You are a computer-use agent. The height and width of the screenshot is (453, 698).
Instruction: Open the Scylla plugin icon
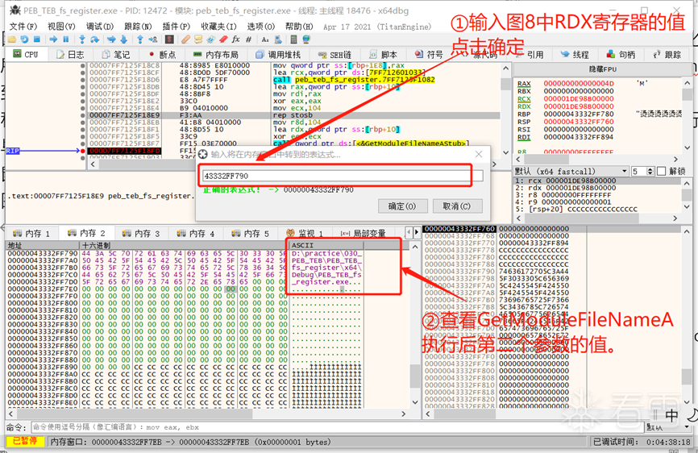click(x=168, y=39)
